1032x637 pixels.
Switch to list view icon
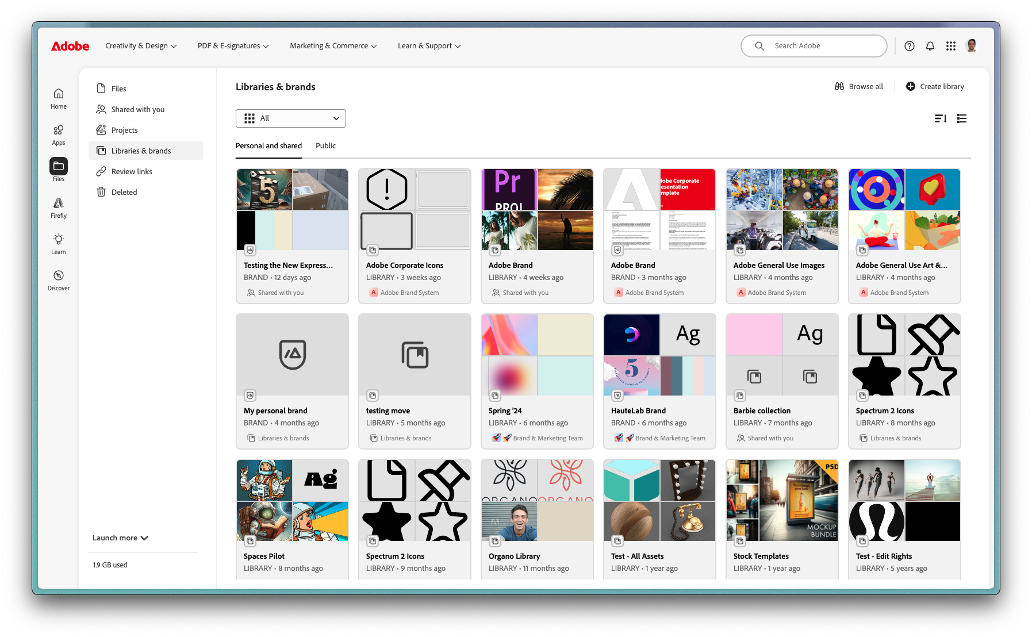coord(962,118)
